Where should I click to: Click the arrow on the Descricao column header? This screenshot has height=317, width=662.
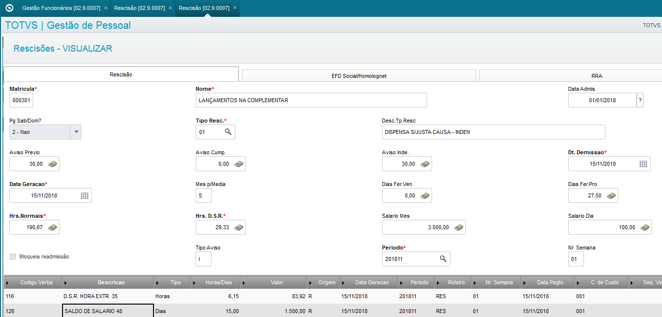[66, 283]
